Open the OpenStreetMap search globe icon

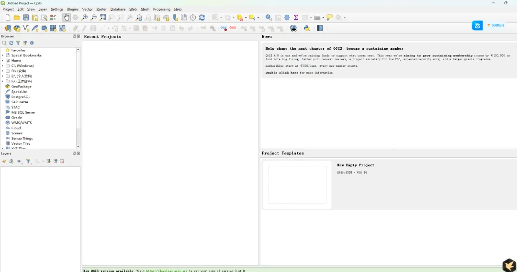click(293, 28)
